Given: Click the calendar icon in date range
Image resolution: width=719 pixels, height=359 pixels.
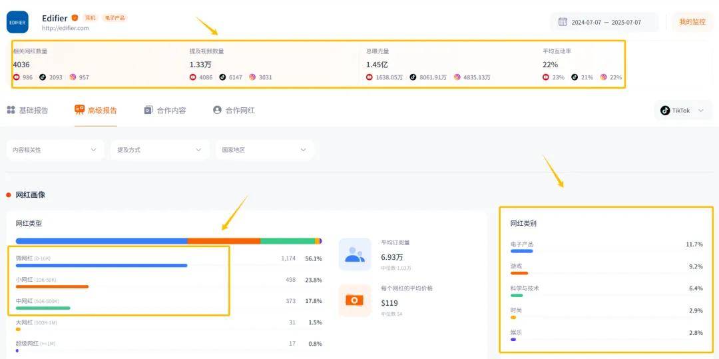Looking at the screenshot, I should click(563, 22).
